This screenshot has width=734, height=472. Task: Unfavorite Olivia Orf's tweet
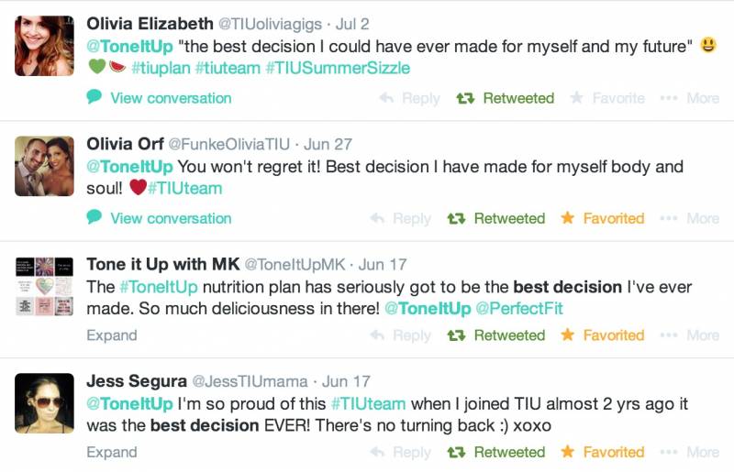pyautogui.click(x=603, y=218)
